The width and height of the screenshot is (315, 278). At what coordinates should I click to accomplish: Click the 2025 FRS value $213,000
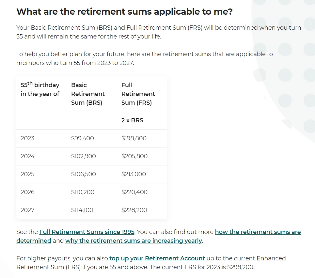click(134, 174)
